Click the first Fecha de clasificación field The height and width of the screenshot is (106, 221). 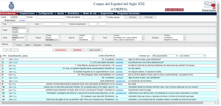93,24
